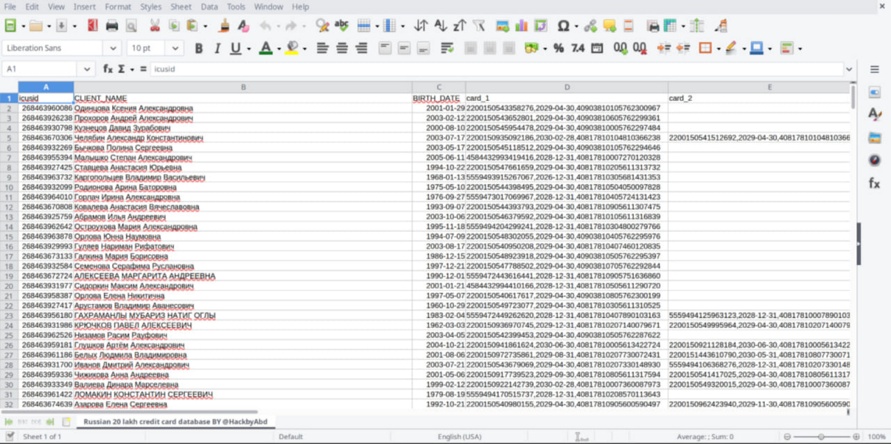This screenshot has width=891, height=444.
Task: Click the Cut scissors icon
Action: (x=155, y=26)
